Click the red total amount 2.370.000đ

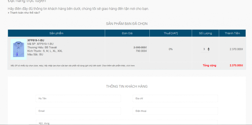tap(236, 66)
